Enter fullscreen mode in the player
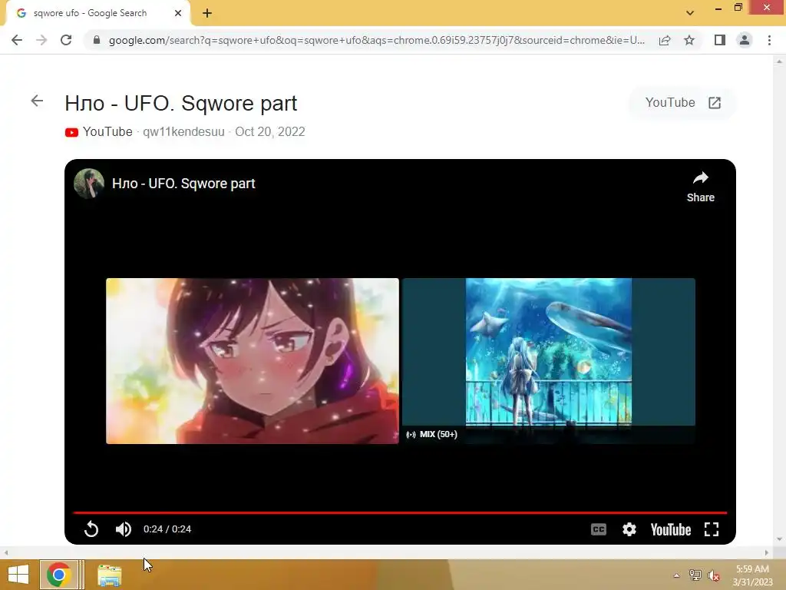This screenshot has width=786, height=590. pyautogui.click(x=712, y=529)
